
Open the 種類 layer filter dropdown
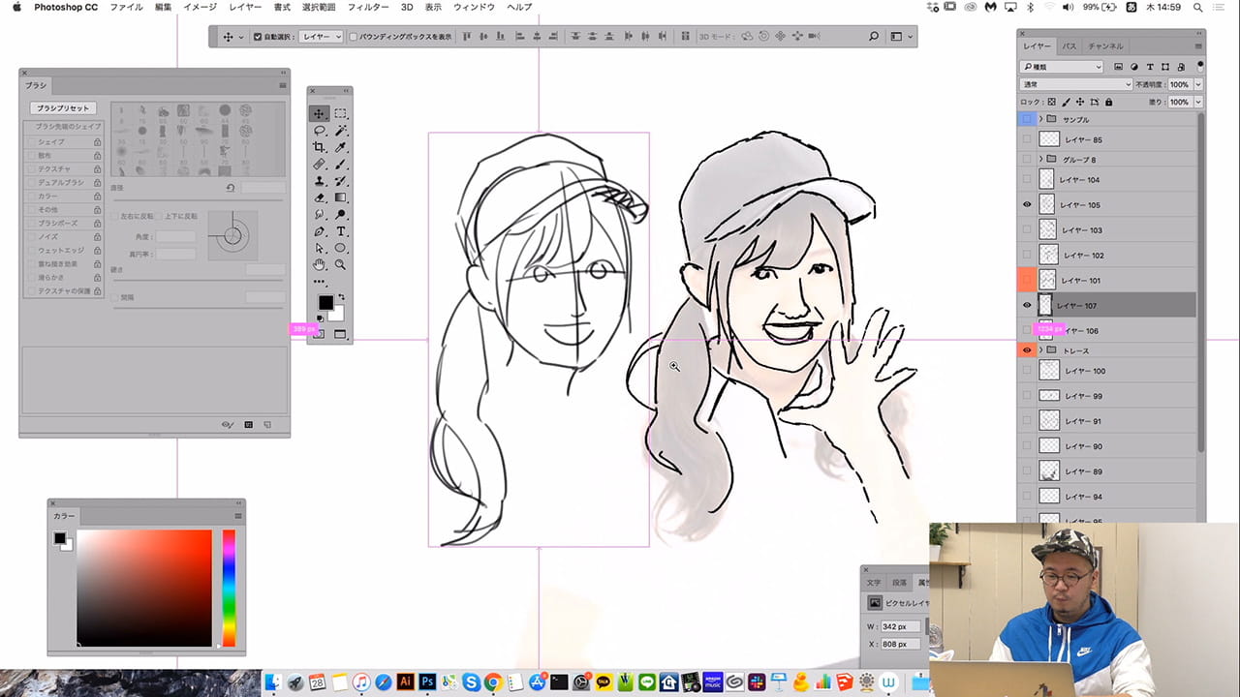click(x=1062, y=67)
